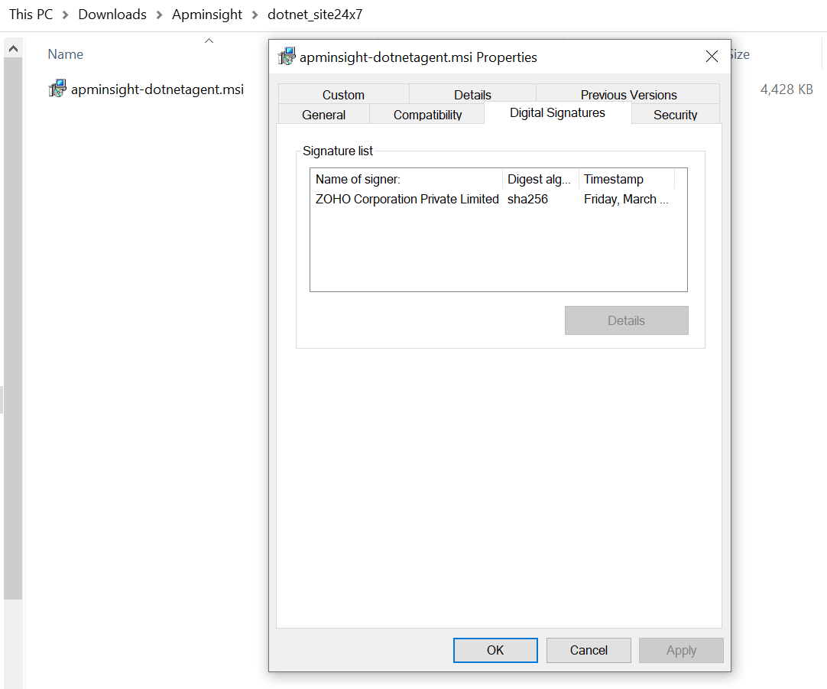This screenshot has width=827, height=689.
Task: Click the Details button below the signature list
Action: click(626, 320)
